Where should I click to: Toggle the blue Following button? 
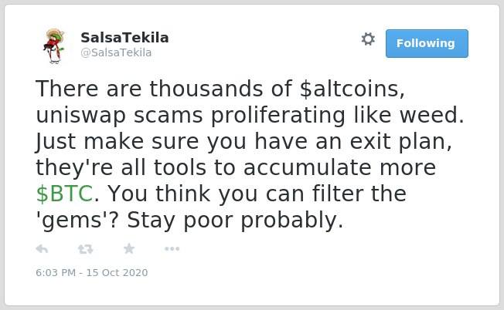coord(427,43)
